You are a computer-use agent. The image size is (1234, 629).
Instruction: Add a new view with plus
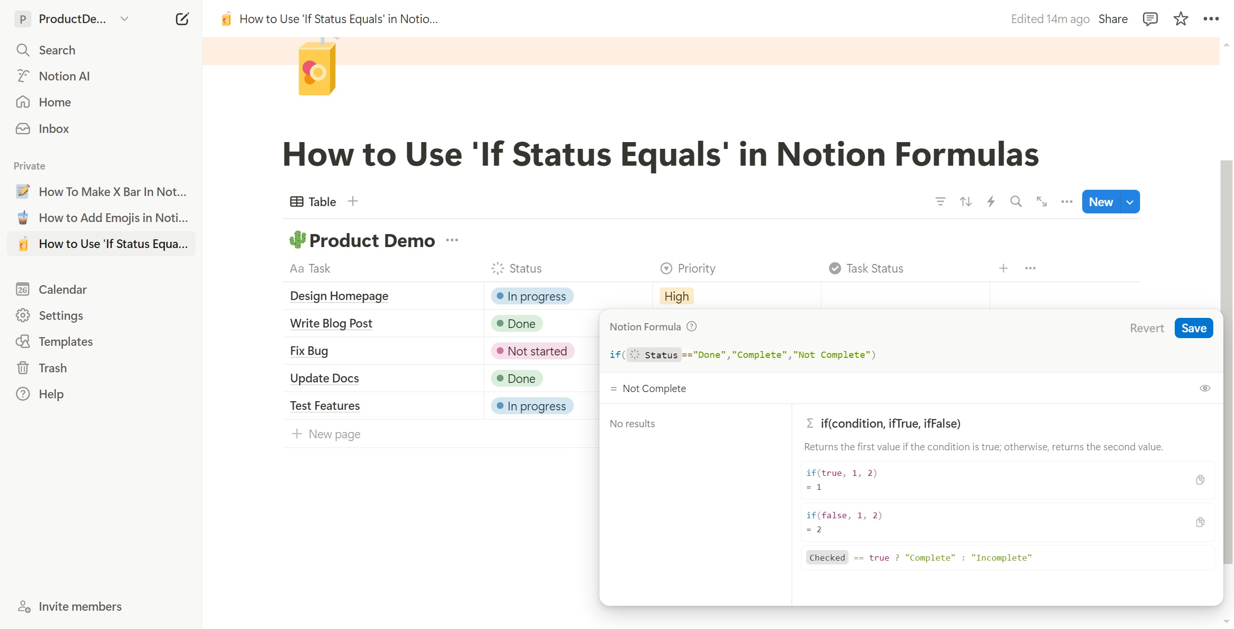(353, 201)
